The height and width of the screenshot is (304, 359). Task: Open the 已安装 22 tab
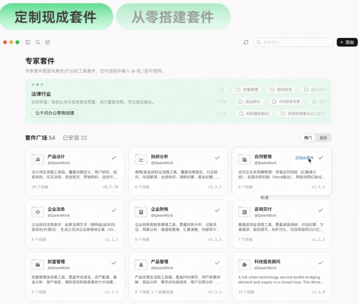pyautogui.click(x=75, y=138)
